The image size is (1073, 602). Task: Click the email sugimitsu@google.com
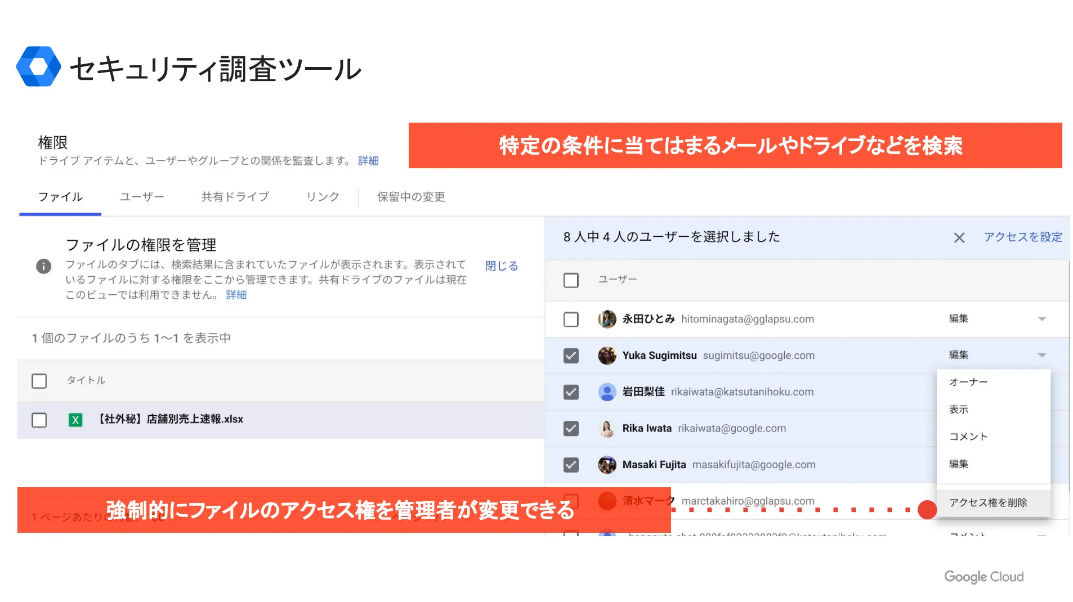758,356
